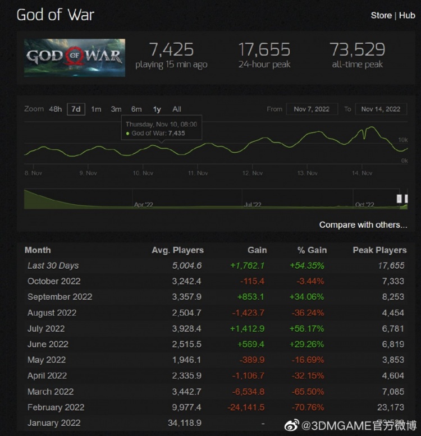
Task: Set chart zoom to 3m
Action: pos(116,109)
